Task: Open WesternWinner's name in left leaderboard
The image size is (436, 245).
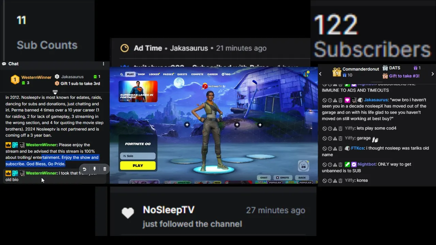Action: click(x=36, y=77)
